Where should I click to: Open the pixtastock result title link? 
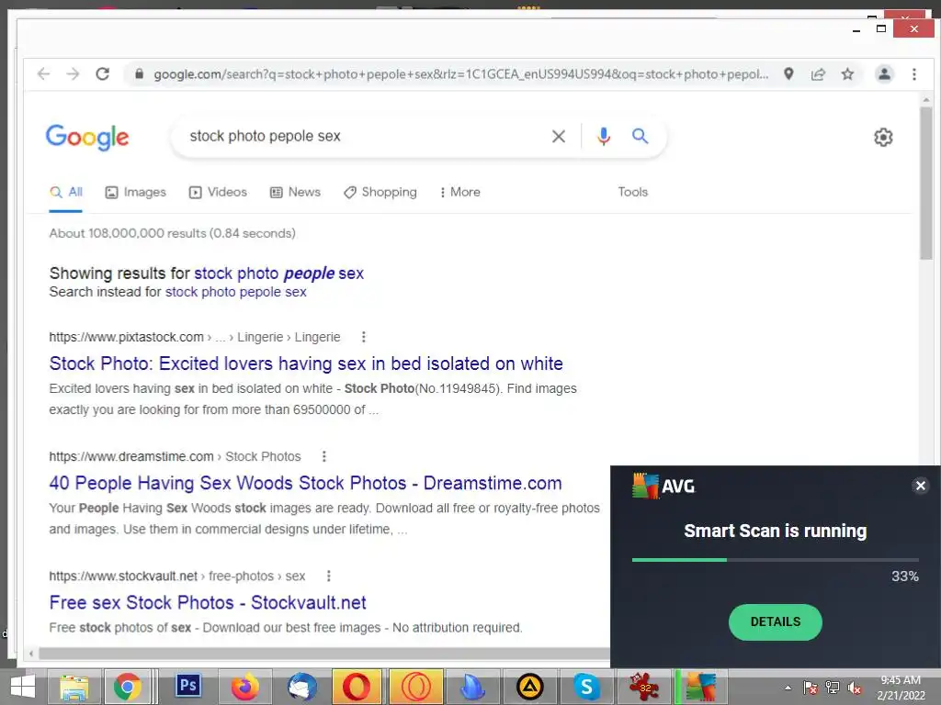click(x=306, y=364)
